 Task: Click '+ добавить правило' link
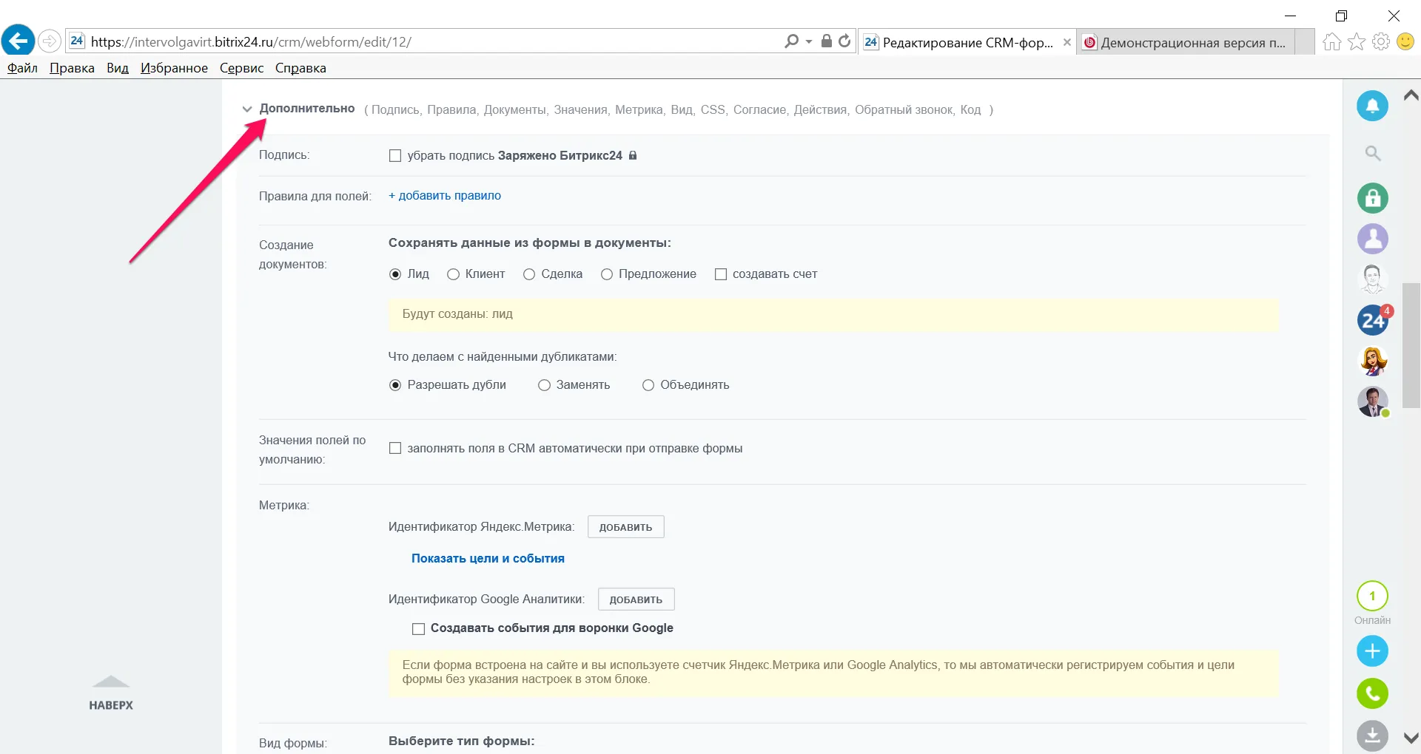click(x=445, y=196)
